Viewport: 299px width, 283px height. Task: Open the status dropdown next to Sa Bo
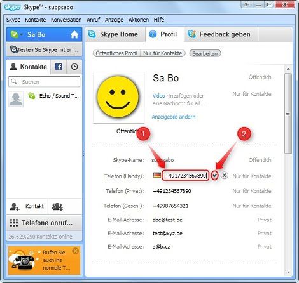pyautogui.click(x=21, y=34)
